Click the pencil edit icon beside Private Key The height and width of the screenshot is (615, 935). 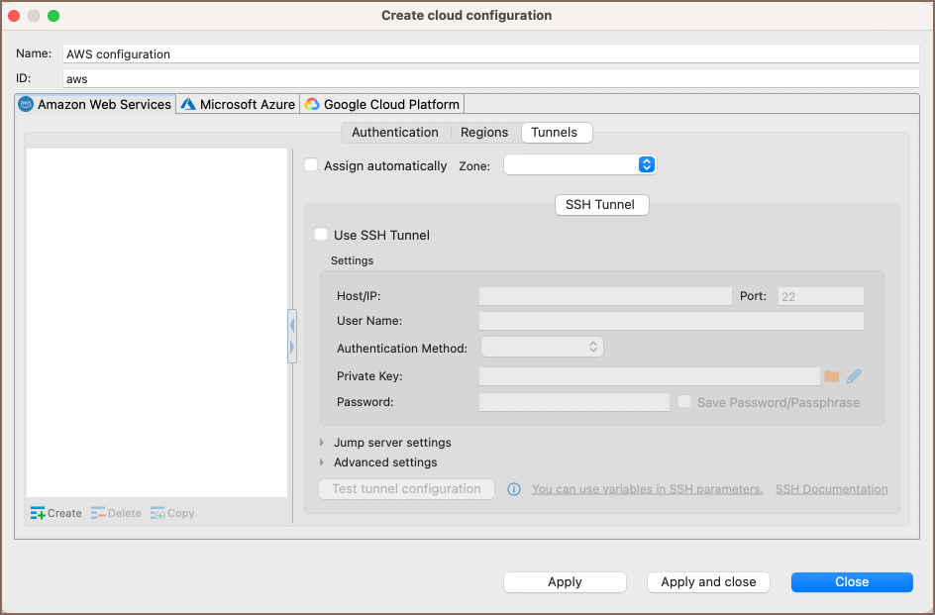[x=854, y=376]
